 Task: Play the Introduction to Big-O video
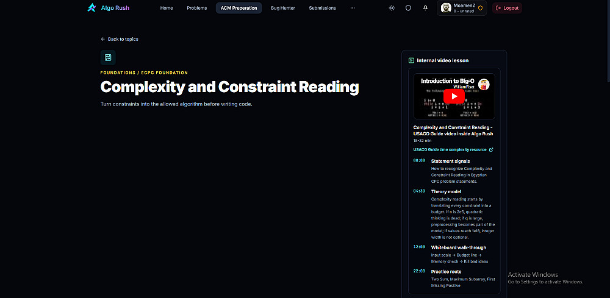pyautogui.click(x=454, y=96)
